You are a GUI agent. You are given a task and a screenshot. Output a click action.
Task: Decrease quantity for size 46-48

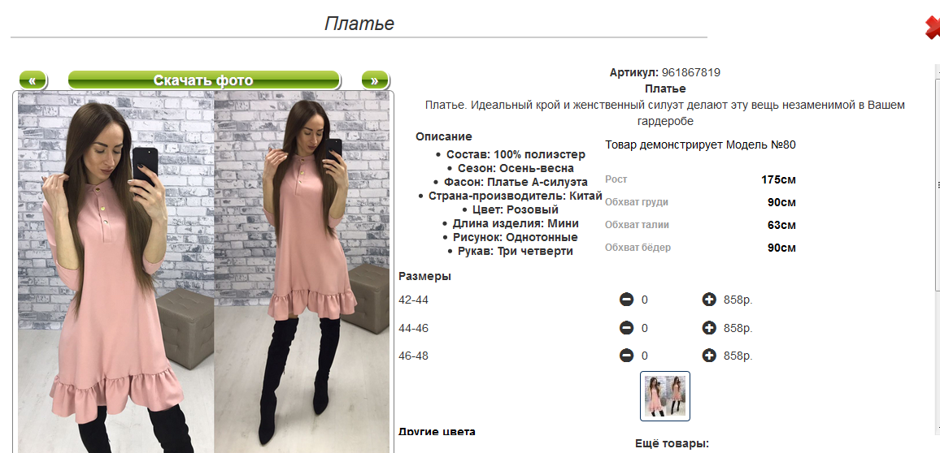pos(626,356)
